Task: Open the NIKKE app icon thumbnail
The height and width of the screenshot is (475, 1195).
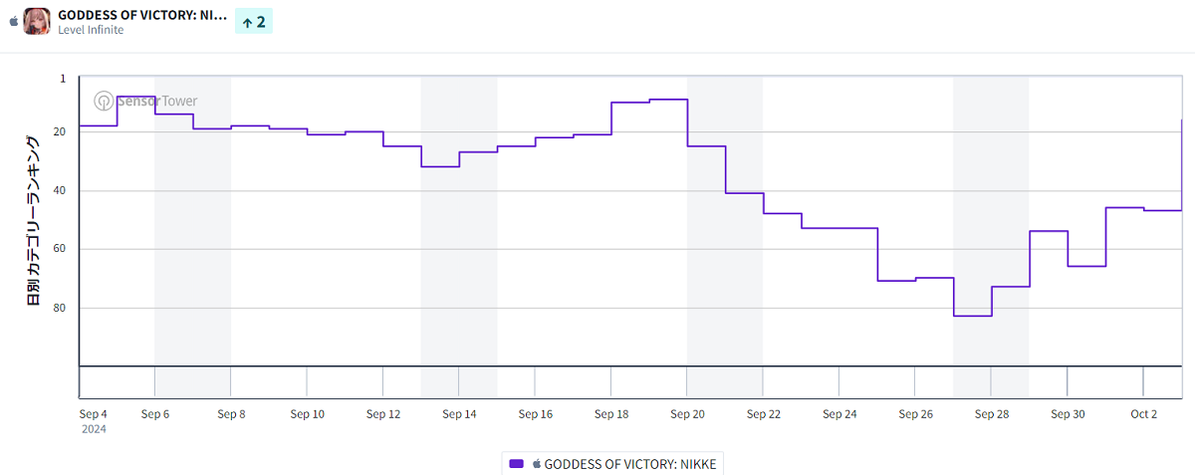Action: click(37, 21)
